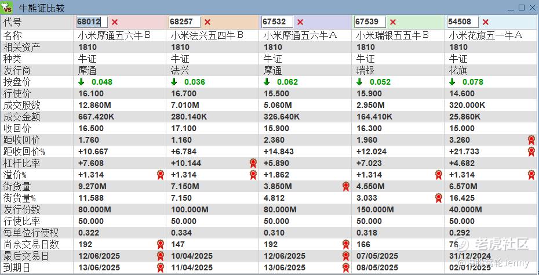This screenshot has width=539, height=275.
Task: Select name cell 小米花旗五一牛A
Action: [486, 35]
